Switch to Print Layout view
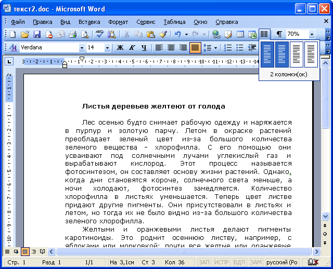This screenshot has height=269, width=333. pyautogui.click(x=25, y=252)
